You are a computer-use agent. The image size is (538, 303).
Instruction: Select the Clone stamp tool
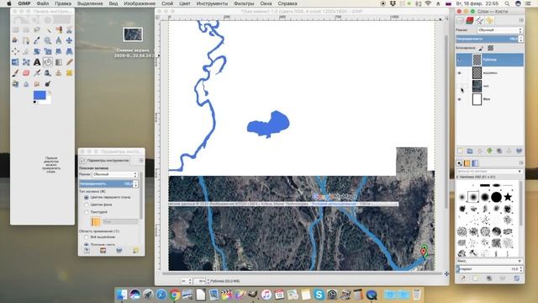[59, 73]
